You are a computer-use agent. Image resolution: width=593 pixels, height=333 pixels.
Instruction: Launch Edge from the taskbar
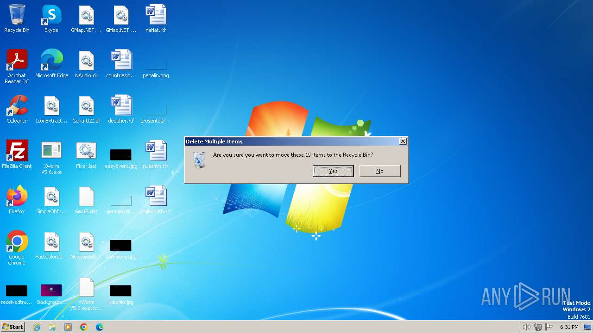click(x=100, y=327)
